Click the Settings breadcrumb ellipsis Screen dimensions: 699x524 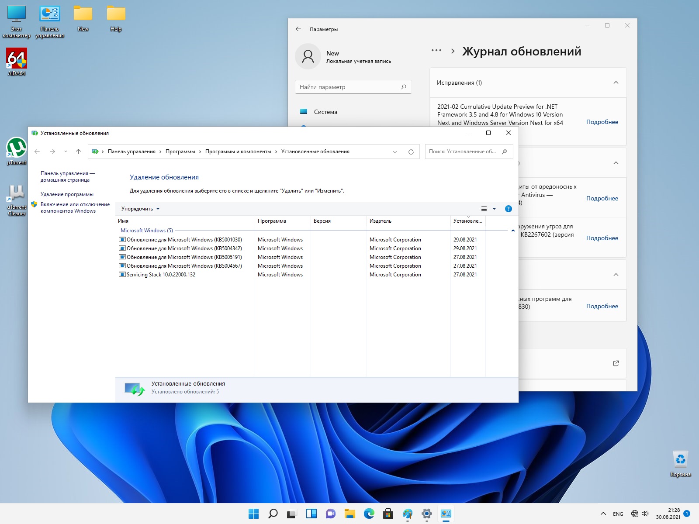pos(436,51)
